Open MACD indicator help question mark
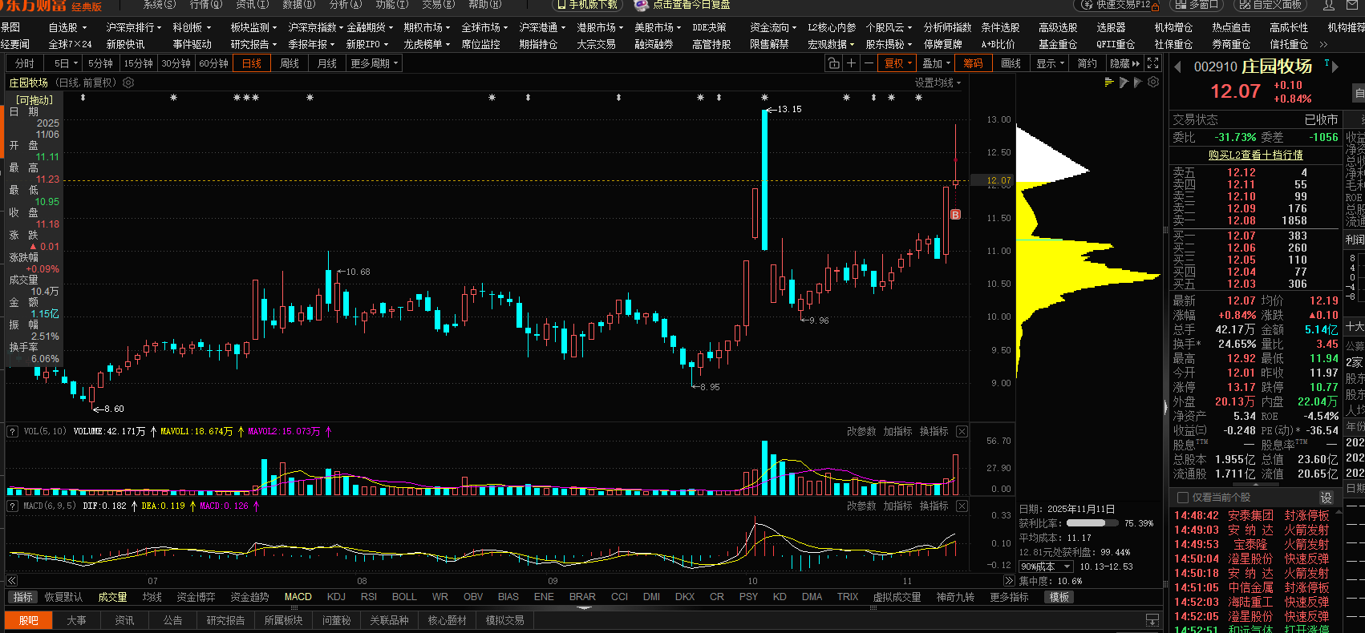 pyautogui.click(x=13, y=506)
